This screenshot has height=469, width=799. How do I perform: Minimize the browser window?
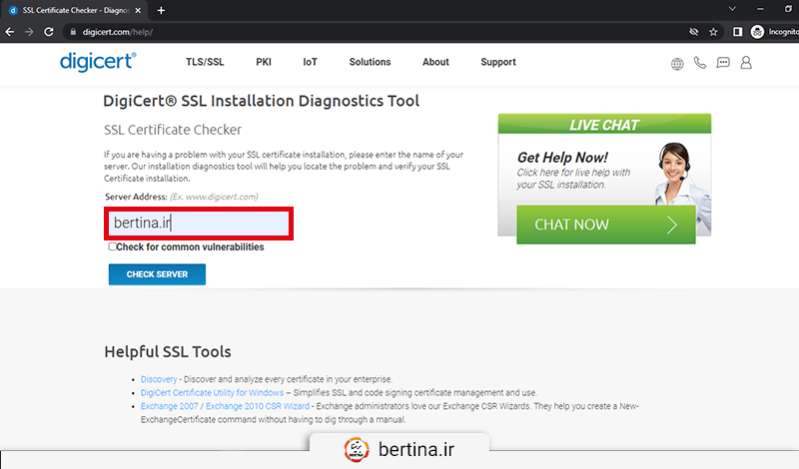click(x=760, y=9)
